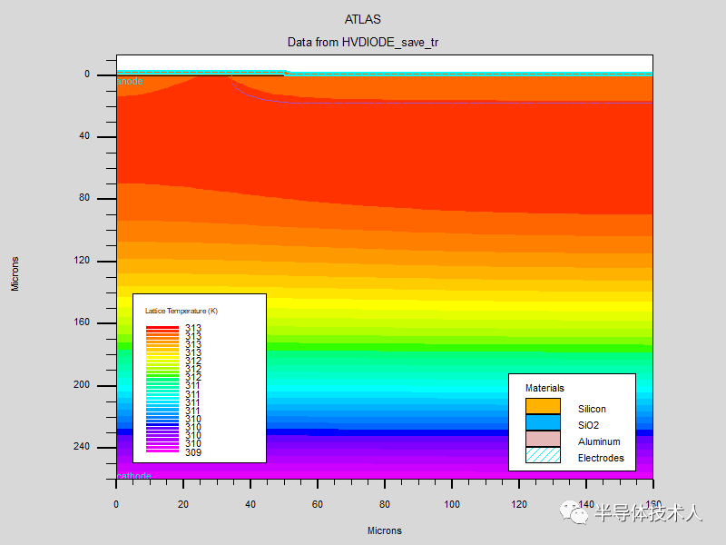Click the x-axis tick label 100
This screenshot has width=726, height=545.
tap(452, 504)
